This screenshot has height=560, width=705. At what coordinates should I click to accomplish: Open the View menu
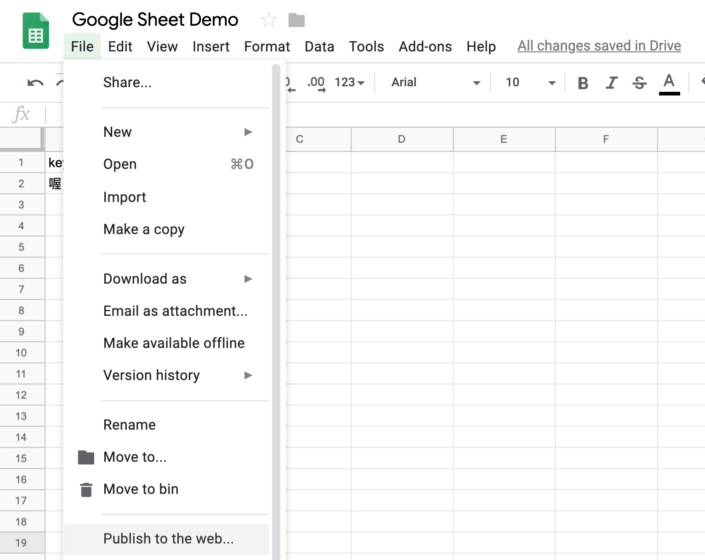162,46
